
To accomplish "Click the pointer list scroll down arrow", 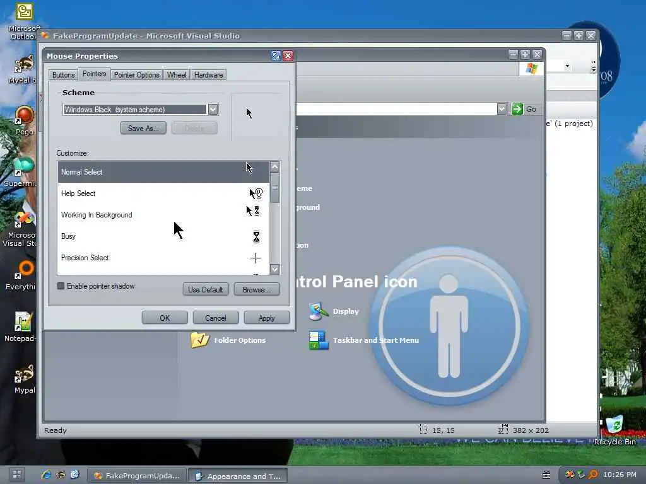I will click(275, 270).
